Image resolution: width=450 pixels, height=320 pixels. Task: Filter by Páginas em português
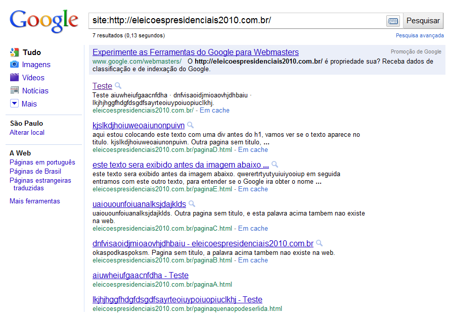coord(42,163)
